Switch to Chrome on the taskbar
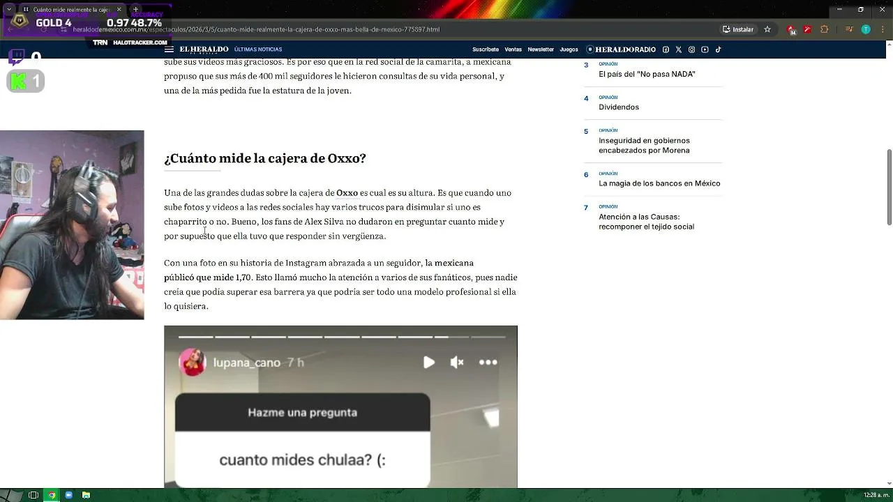The width and height of the screenshot is (893, 502). [x=51, y=495]
